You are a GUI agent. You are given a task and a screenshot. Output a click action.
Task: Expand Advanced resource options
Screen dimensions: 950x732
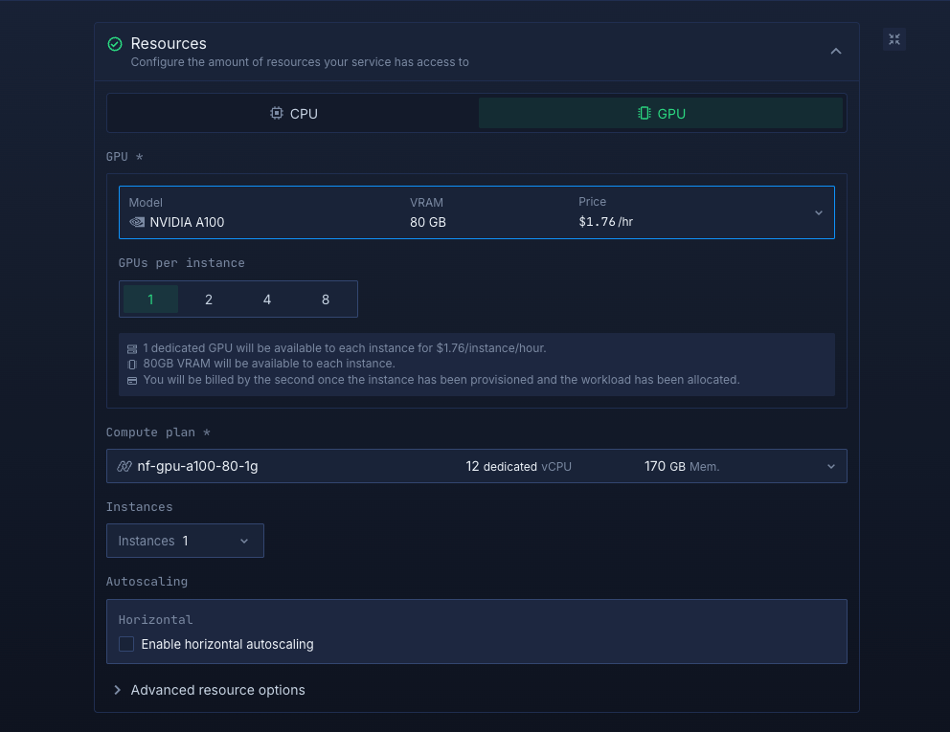217,690
